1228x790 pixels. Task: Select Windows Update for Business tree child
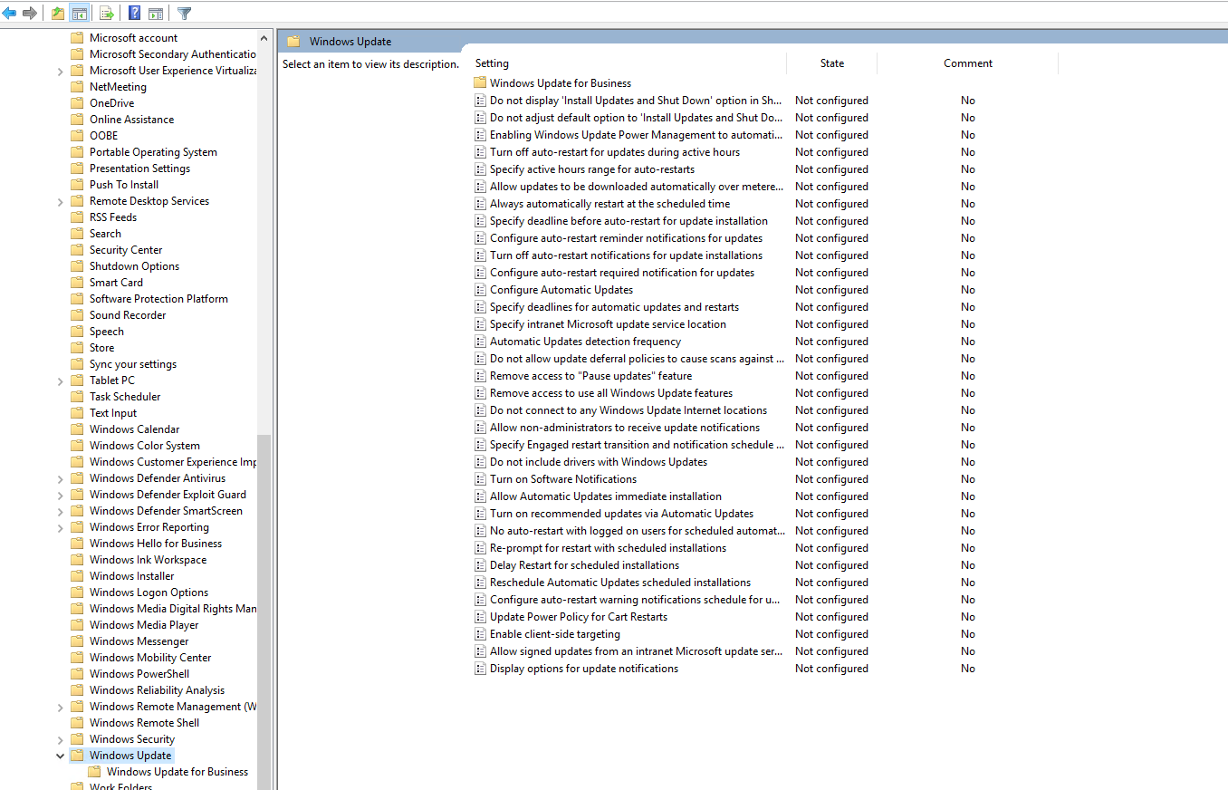click(x=177, y=772)
